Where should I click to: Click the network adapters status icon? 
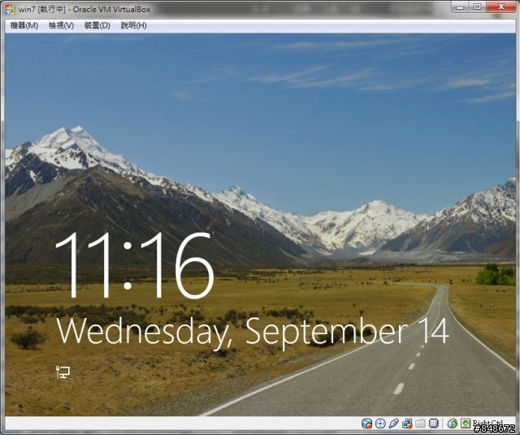(407, 424)
